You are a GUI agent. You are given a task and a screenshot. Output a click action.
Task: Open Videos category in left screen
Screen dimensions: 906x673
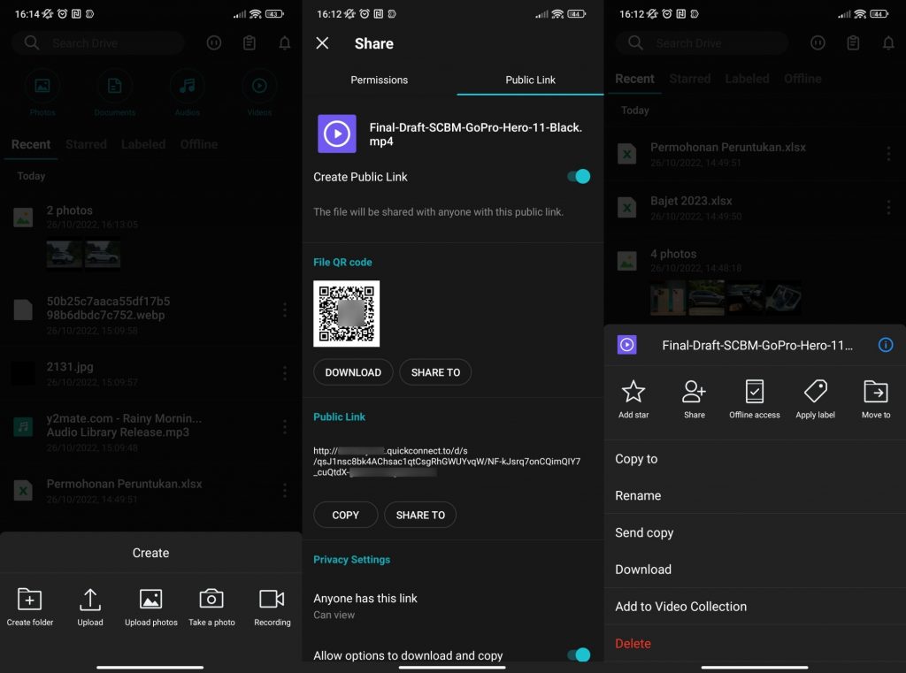pos(259,93)
